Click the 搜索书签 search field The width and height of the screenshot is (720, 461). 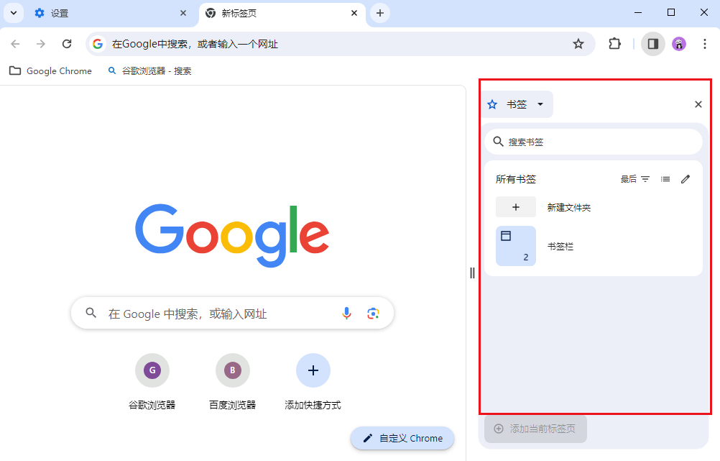point(594,142)
